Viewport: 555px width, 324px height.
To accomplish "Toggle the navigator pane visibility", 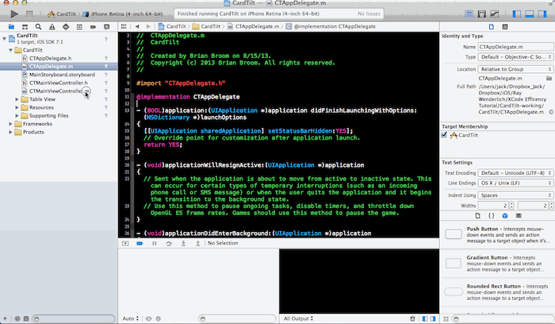I will tap(517, 13).
